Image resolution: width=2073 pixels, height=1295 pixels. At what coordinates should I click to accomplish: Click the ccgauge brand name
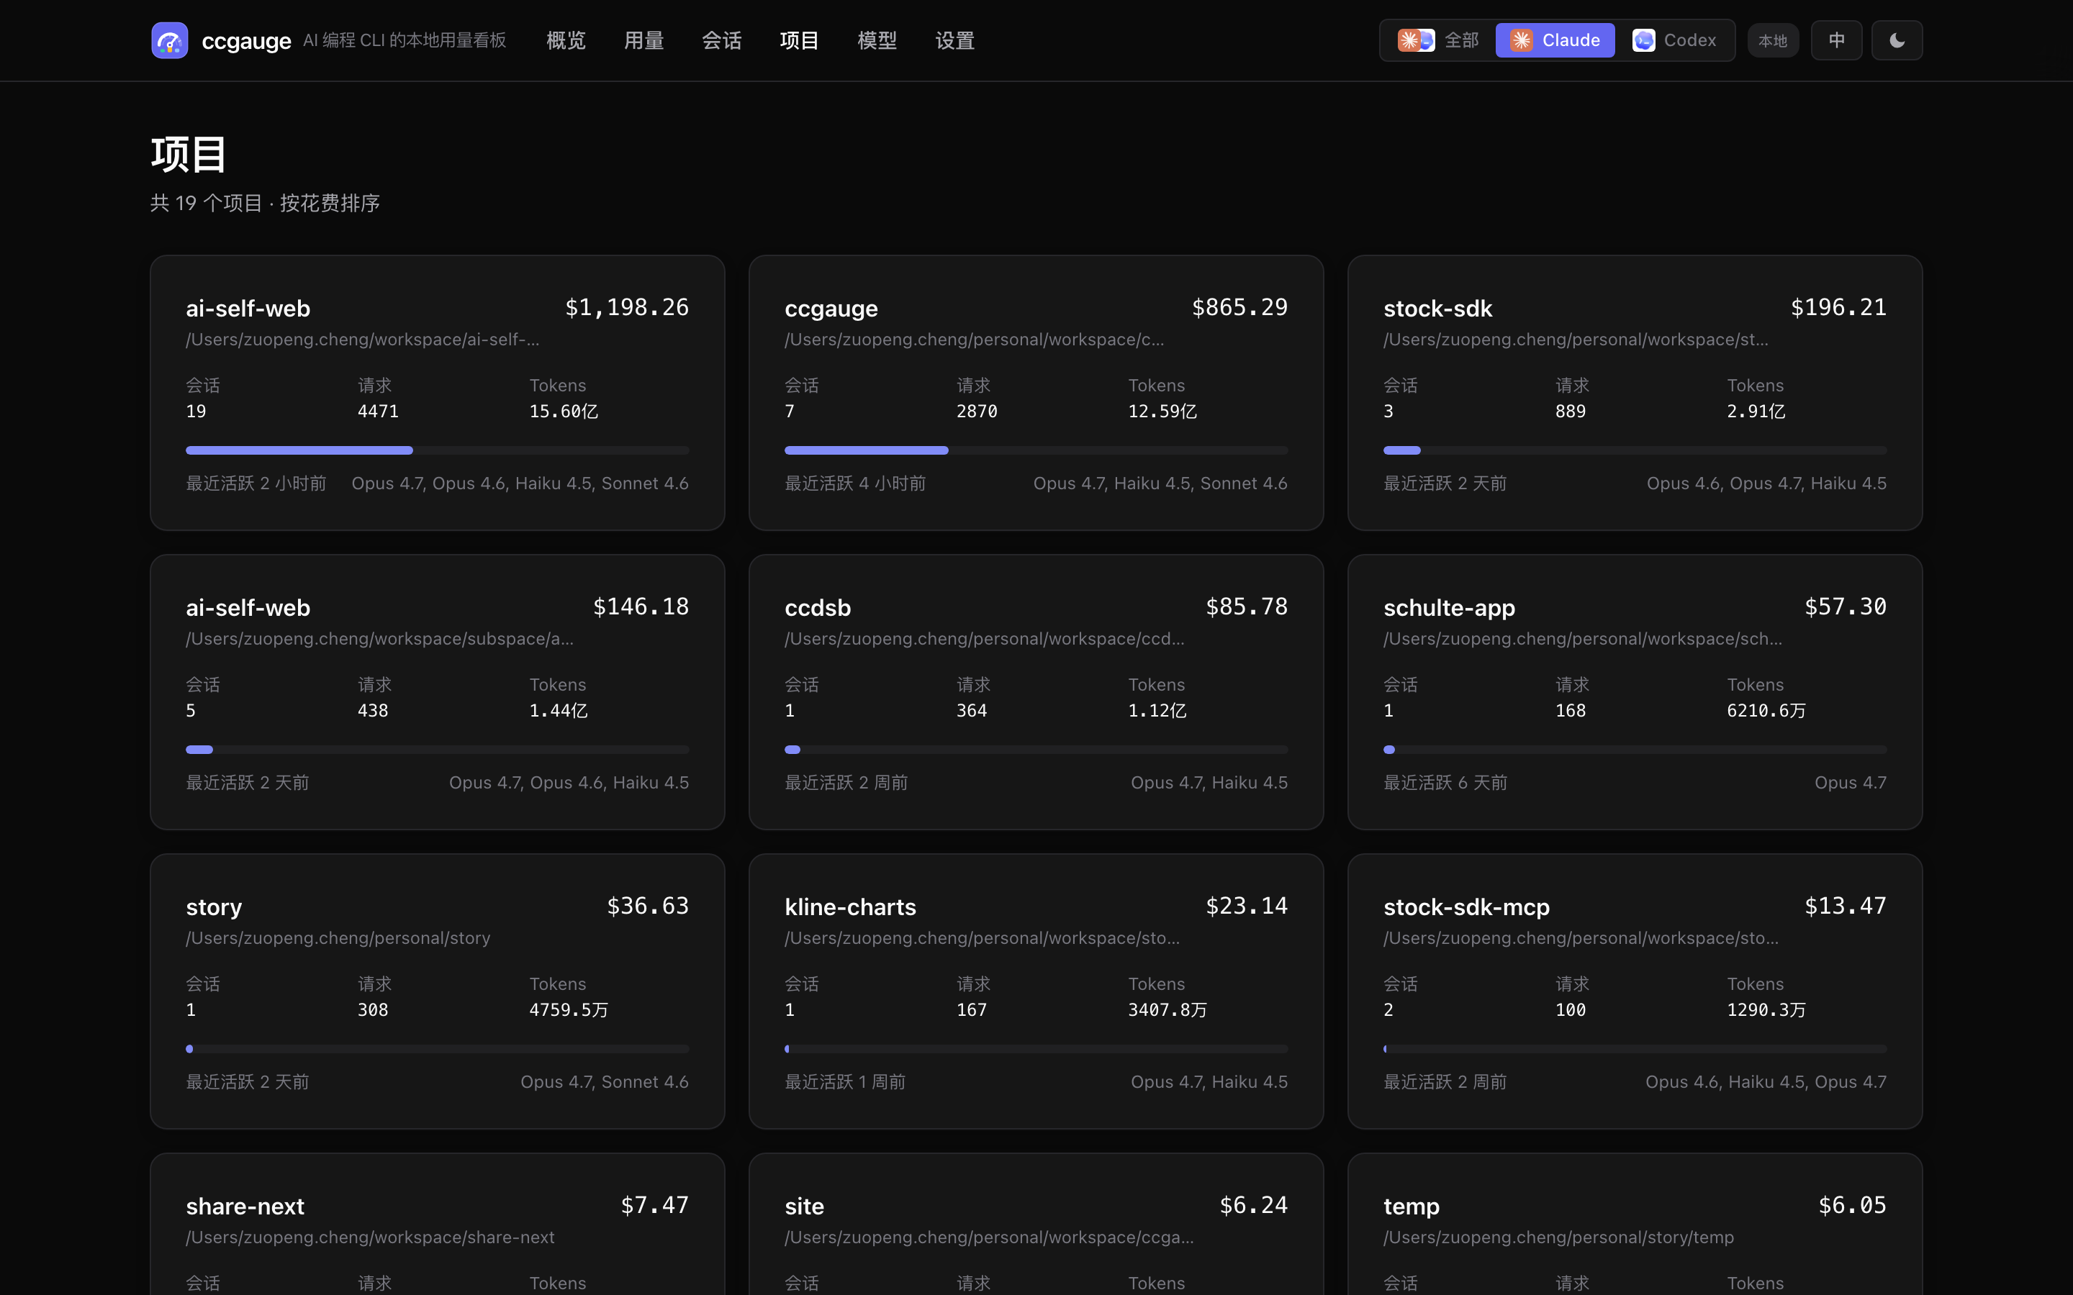(247, 41)
